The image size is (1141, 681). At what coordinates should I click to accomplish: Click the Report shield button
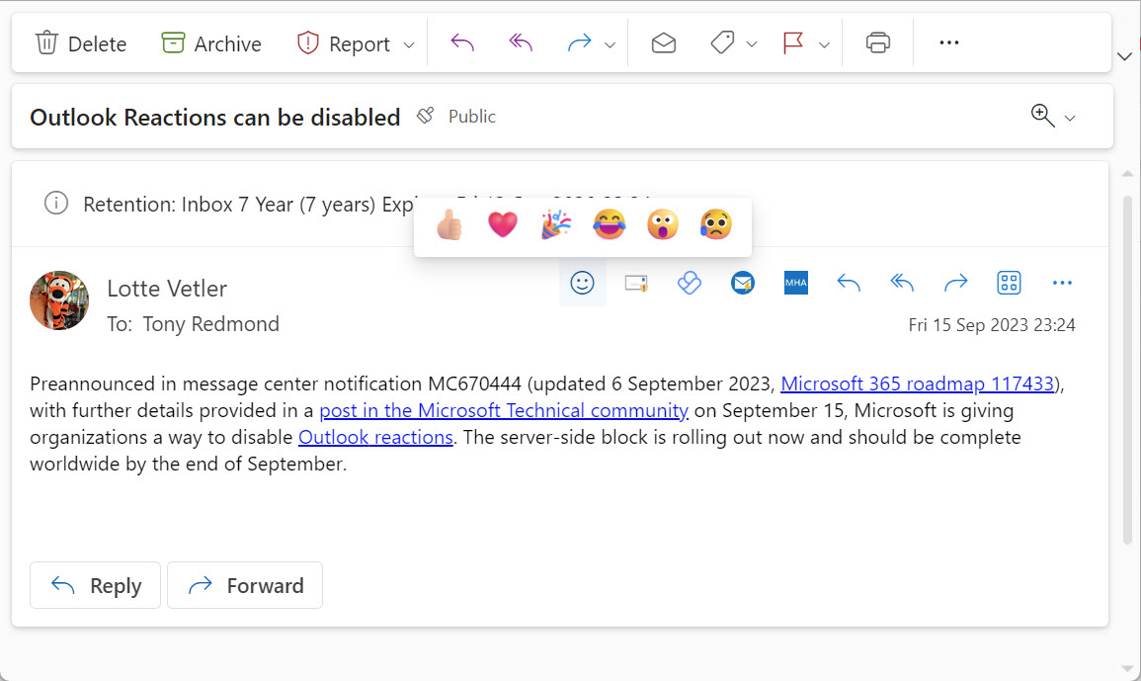343,43
